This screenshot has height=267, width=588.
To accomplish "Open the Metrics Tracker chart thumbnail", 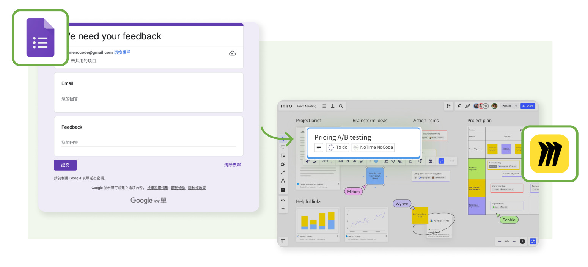I will coord(366,221).
